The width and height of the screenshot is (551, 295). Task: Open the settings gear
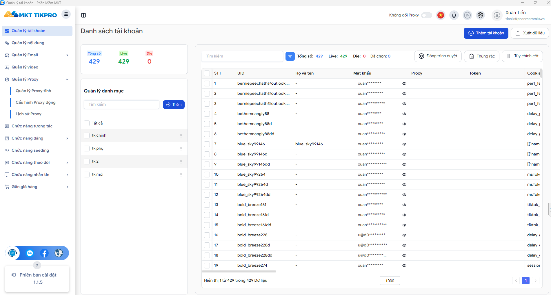coord(480,15)
